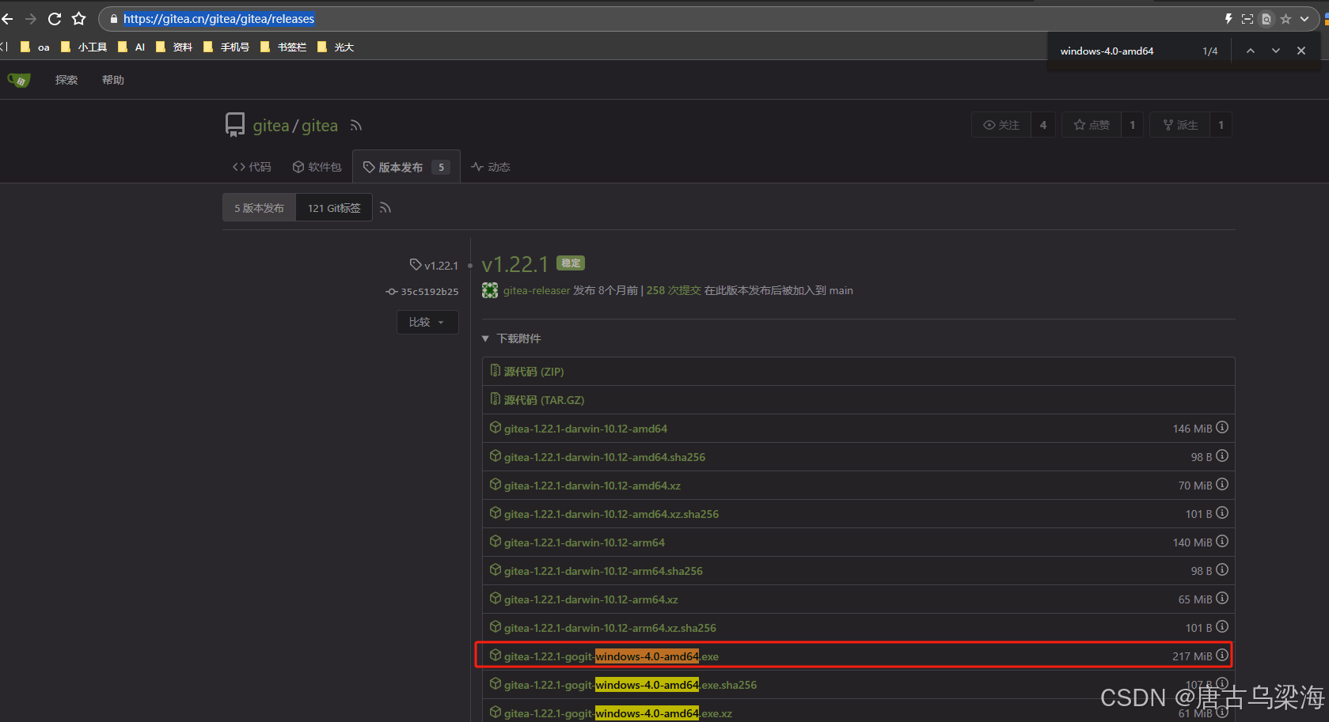Close the find-in-page bar
The image size is (1329, 722).
[1301, 51]
